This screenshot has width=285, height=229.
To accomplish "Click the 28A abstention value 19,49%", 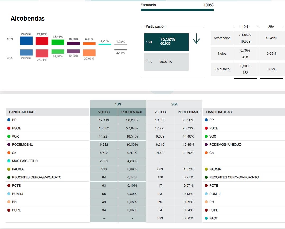I will pos(271,38).
